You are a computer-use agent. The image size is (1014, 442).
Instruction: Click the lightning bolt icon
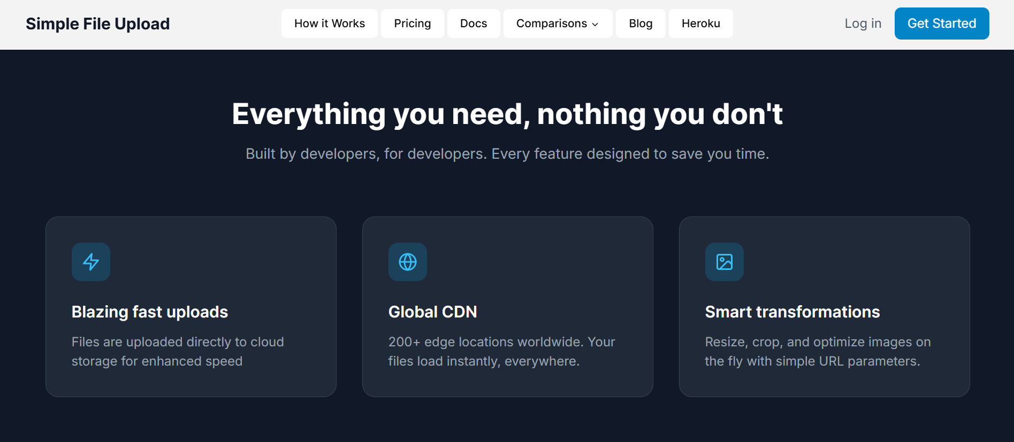pos(91,262)
